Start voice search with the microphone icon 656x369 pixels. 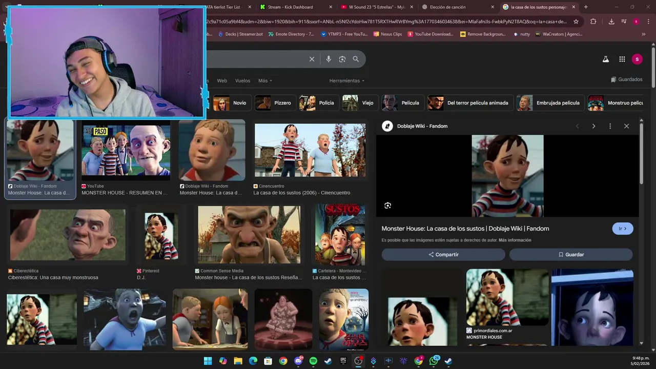coord(329,59)
